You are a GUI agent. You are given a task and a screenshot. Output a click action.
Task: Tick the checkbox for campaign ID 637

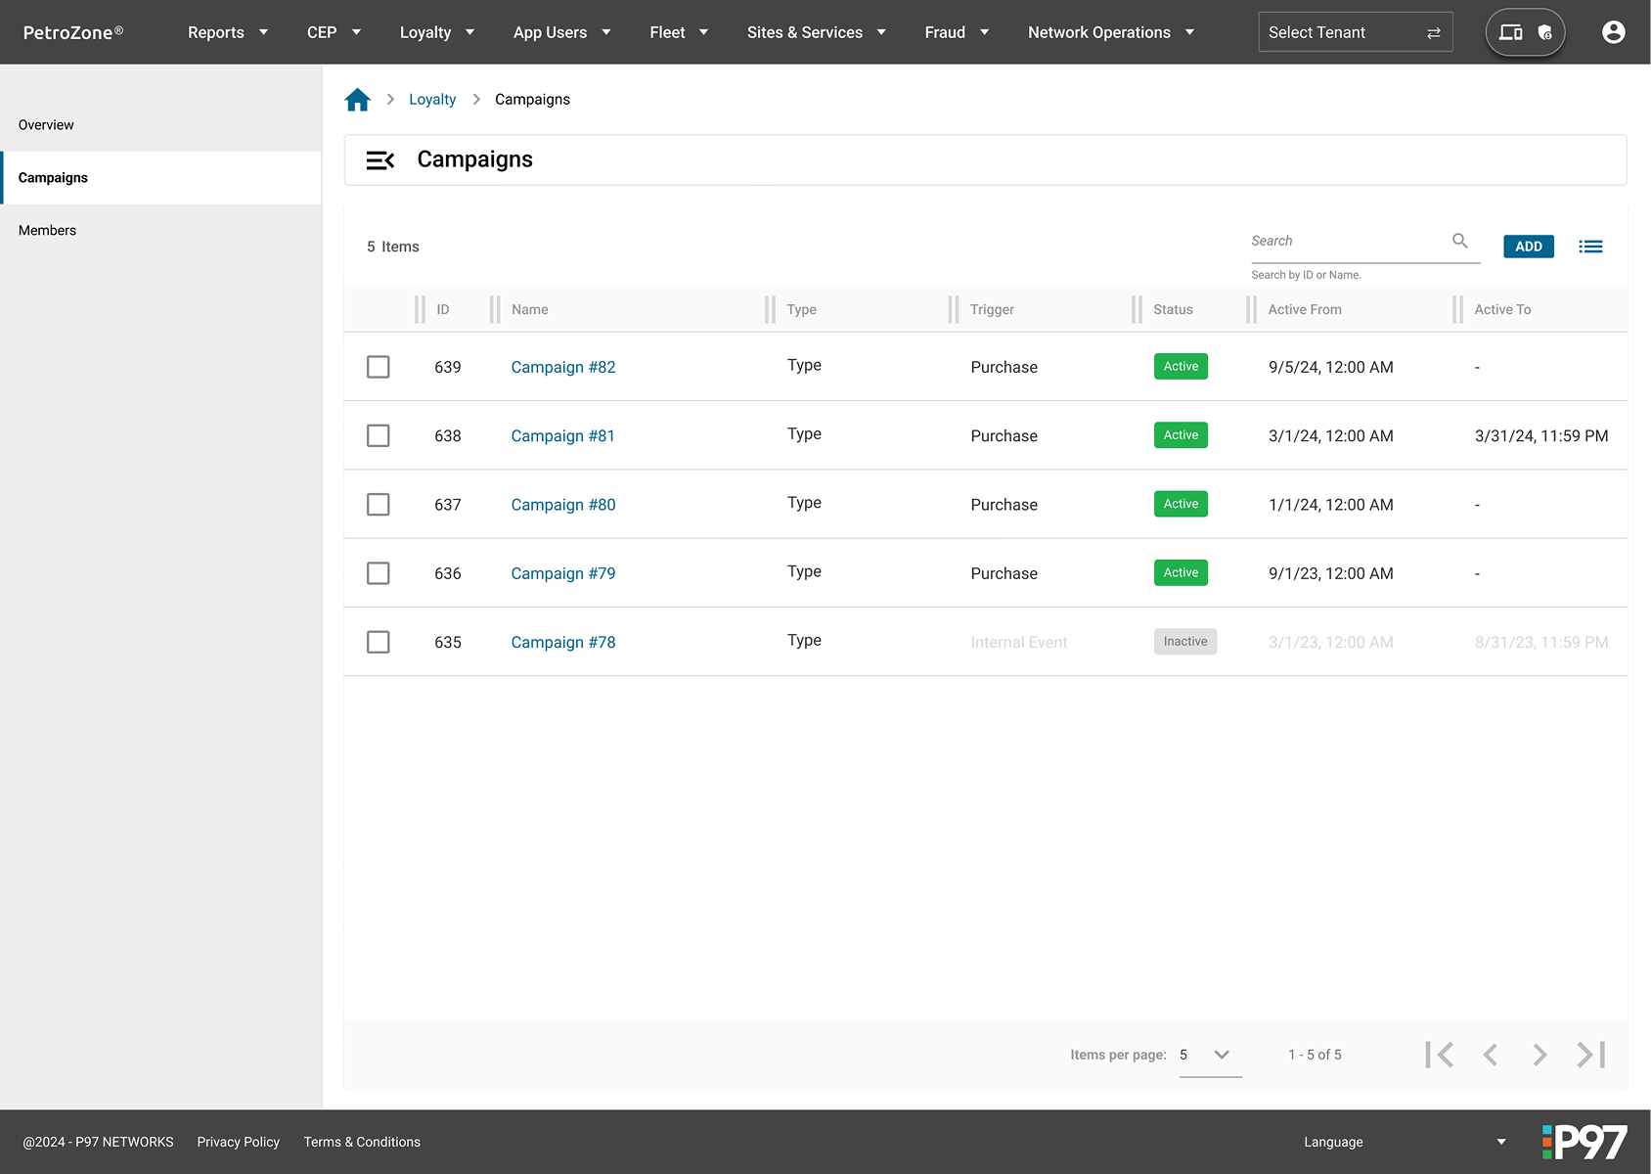(x=379, y=505)
